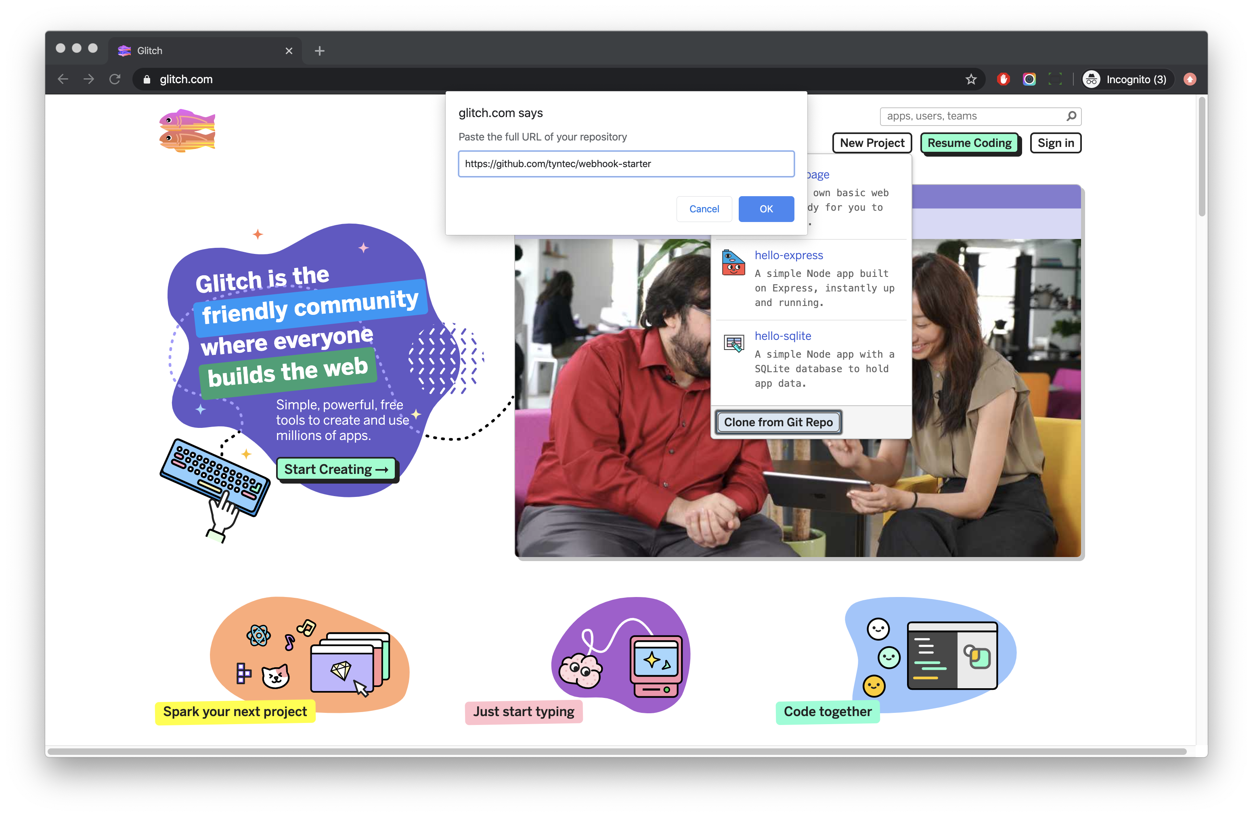This screenshot has width=1253, height=817.
Task: Reload the glitch.com page
Action: pyautogui.click(x=115, y=79)
